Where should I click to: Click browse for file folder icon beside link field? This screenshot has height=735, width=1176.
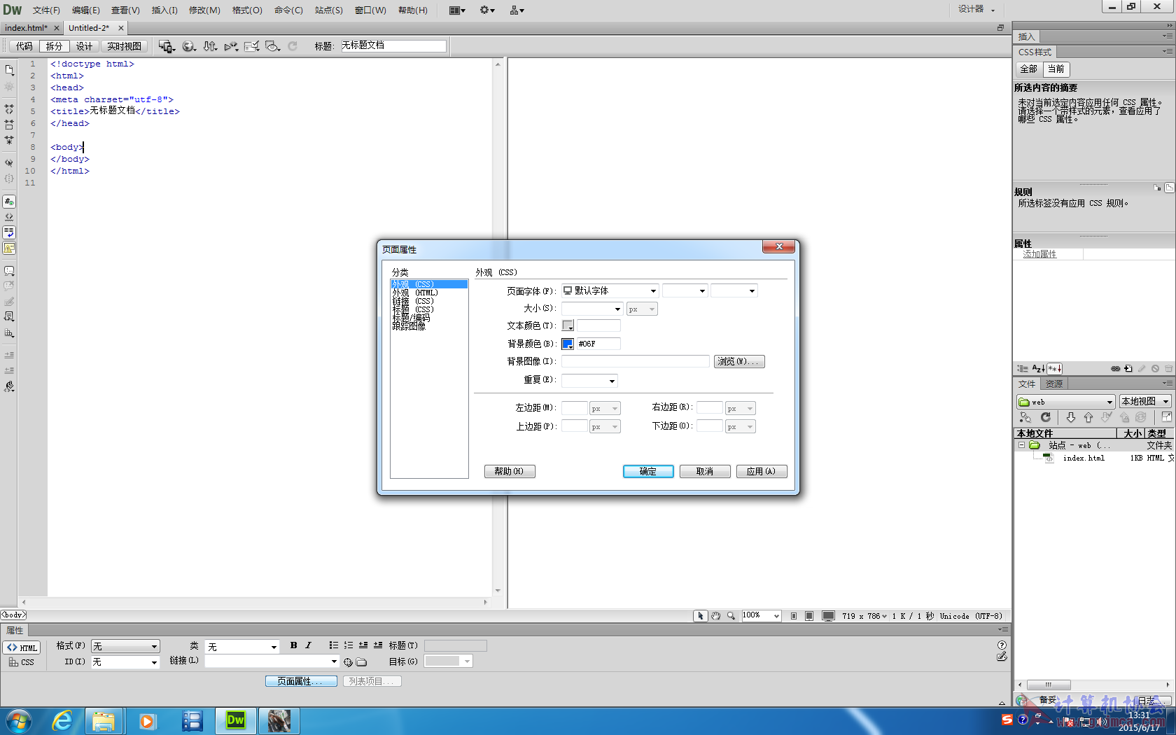tap(361, 661)
